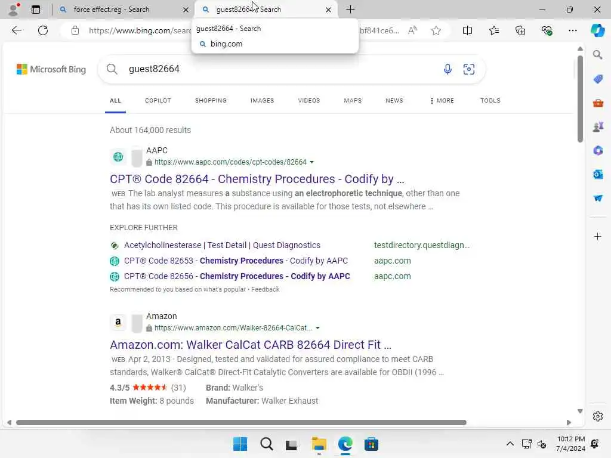The height and width of the screenshot is (458, 611).
Task: Click the sidebar search icon
Action: (x=597, y=55)
